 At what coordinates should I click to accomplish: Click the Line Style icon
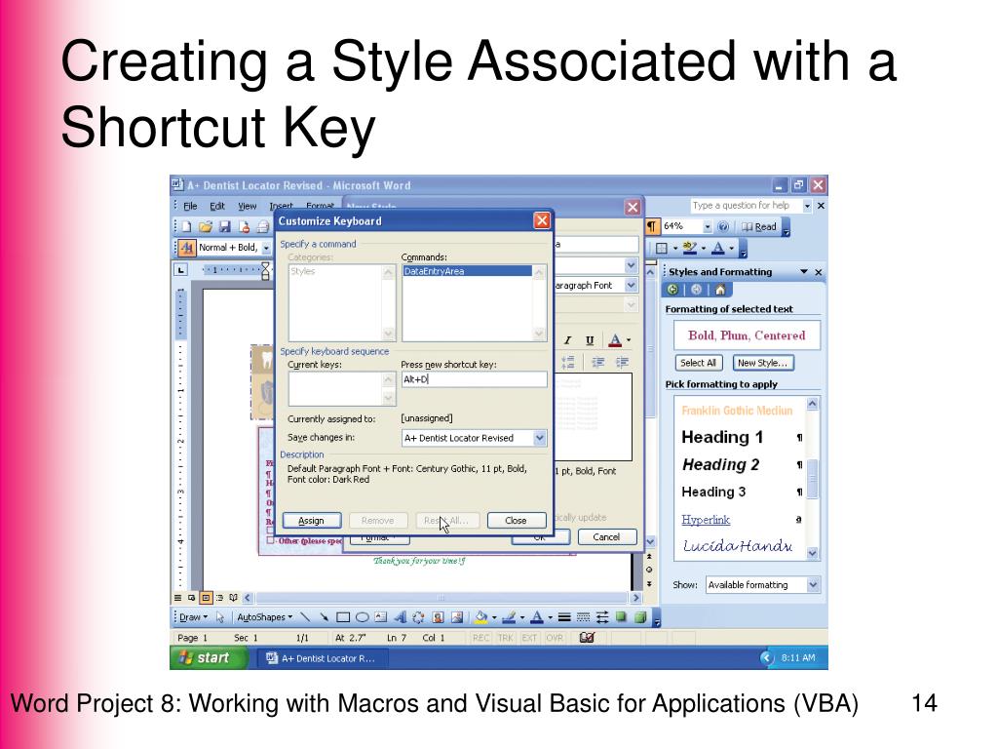click(564, 617)
